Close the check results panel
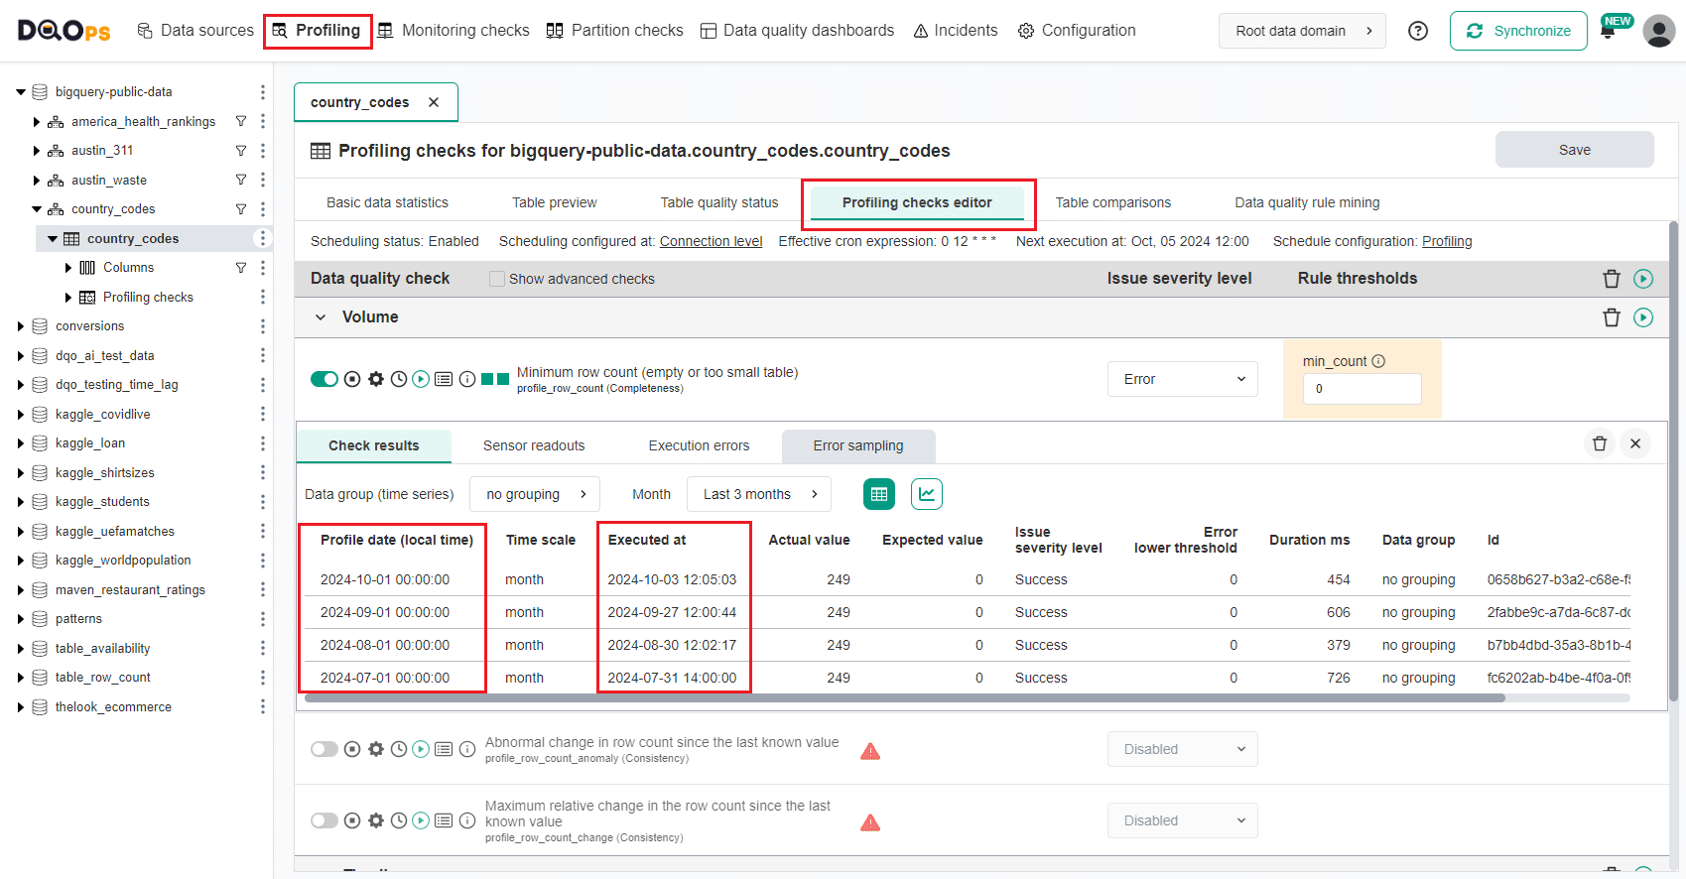The image size is (1686, 879). (1635, 443)
